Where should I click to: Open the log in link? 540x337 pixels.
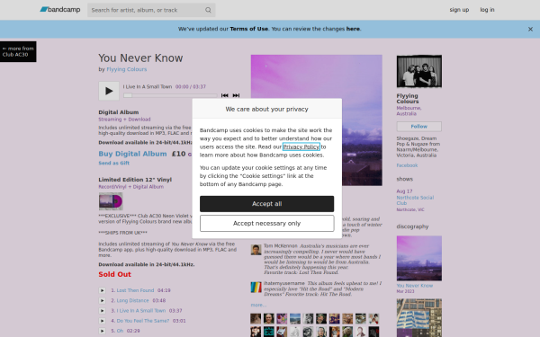tap(487, 10)
